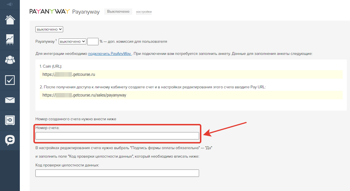Click the commission percent input field
Screen dimensions: 350x191
pos(93,41)
